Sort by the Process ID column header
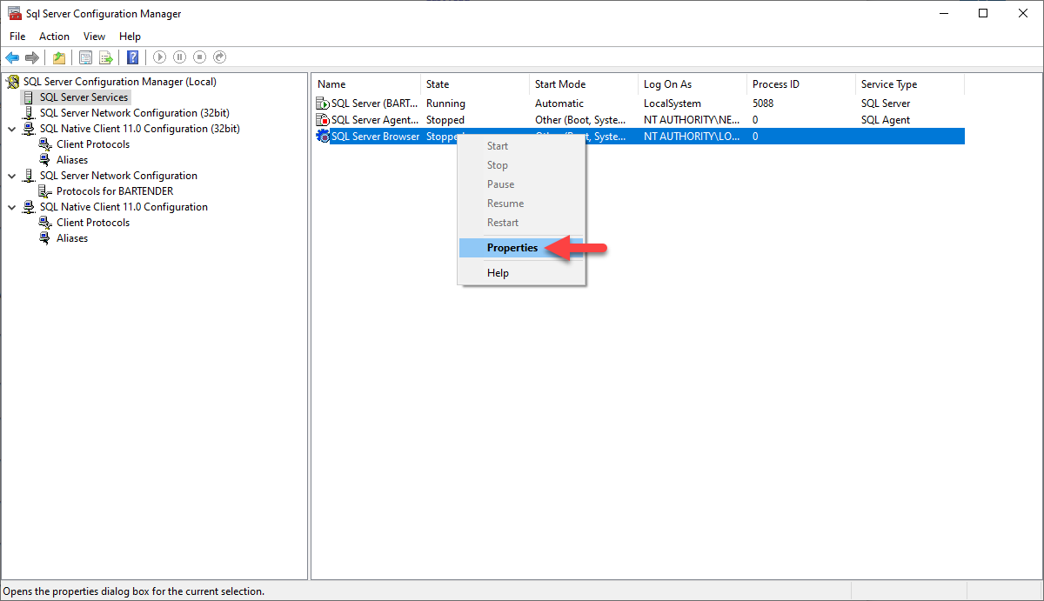1044x601 pixels. (x=801, y=84)
